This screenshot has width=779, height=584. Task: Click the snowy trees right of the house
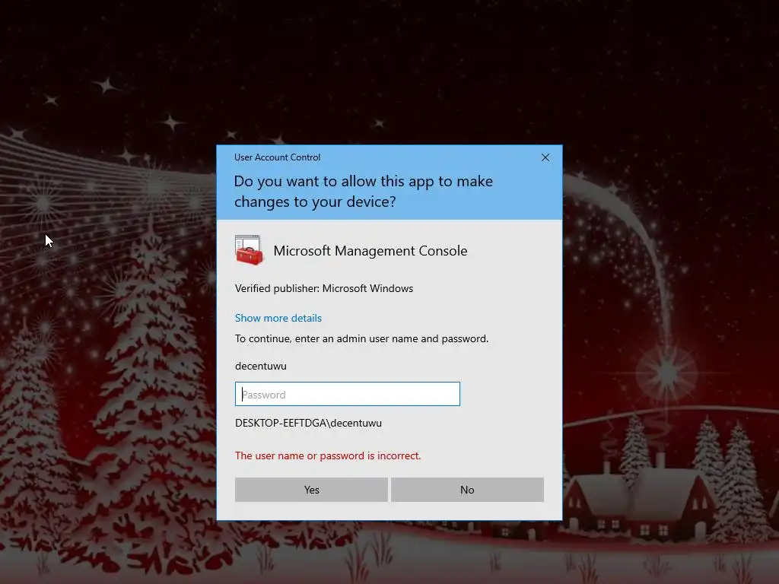click(x=736, y=477)
